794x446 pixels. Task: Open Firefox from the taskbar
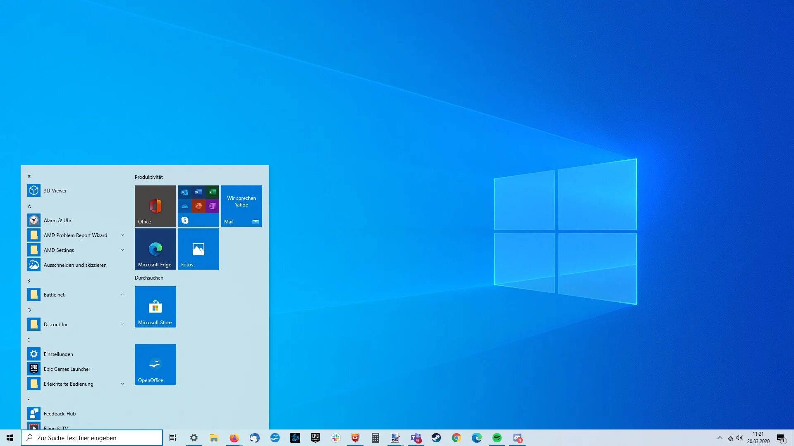point(234,438)
